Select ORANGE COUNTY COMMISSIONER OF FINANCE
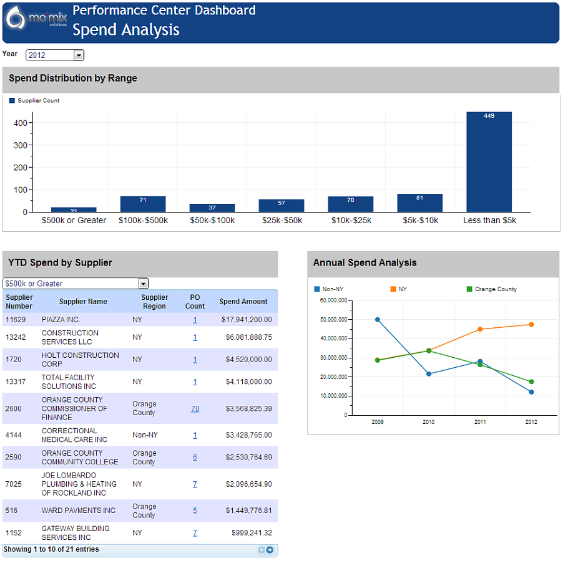The width and height of the screenshot is (563, 561). [74, 409]
